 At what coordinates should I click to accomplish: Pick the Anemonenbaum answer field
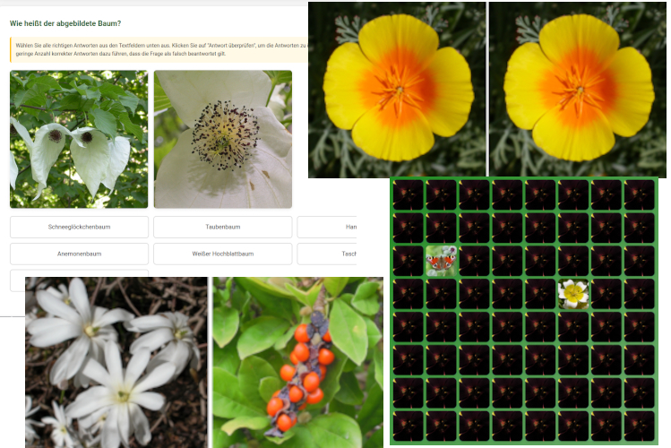pos(79,254)
